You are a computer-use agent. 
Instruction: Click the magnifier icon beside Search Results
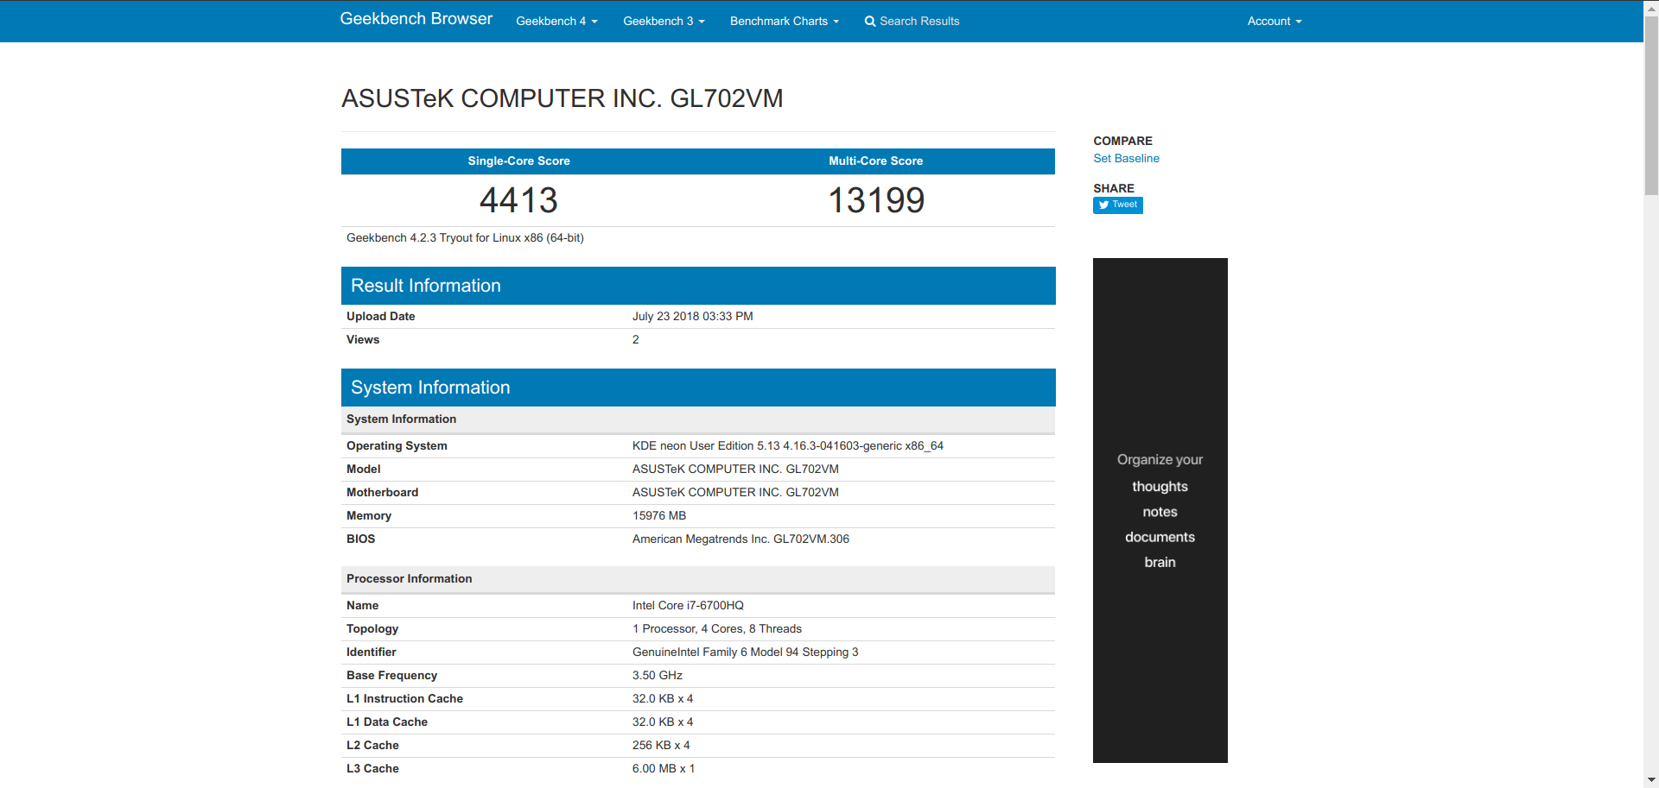pyautogui.click(x=869, y=22)
